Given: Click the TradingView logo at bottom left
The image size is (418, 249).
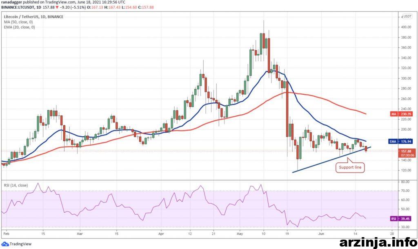Looking at the screenshot, I should pyautogui.click(x=16, y=244).
